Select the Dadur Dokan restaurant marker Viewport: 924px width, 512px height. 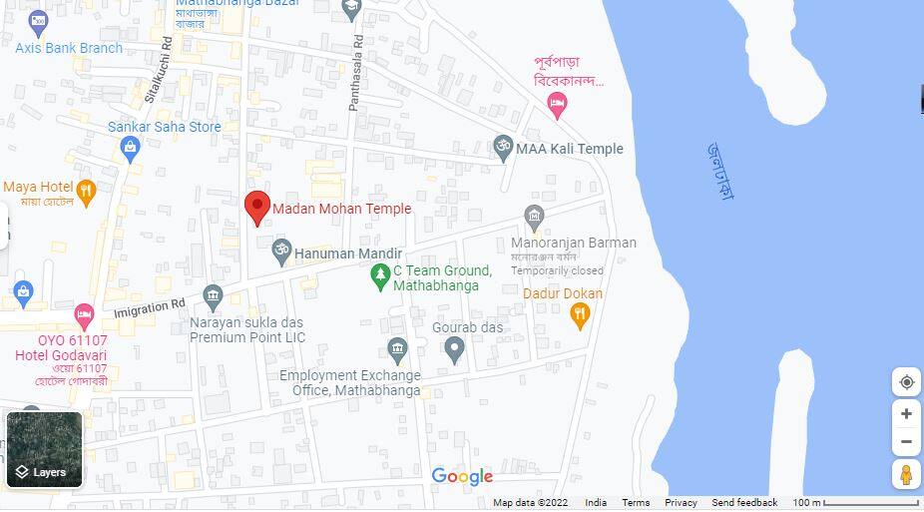click(x=580, y=315)
